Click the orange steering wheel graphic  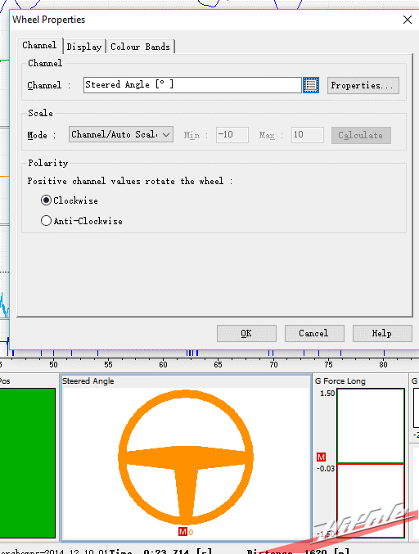(186, 457)
